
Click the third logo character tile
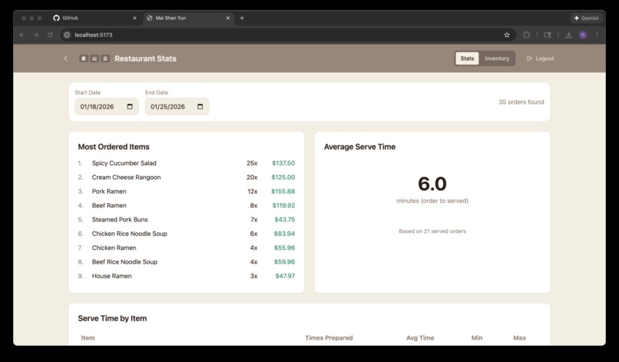(105, 58)
